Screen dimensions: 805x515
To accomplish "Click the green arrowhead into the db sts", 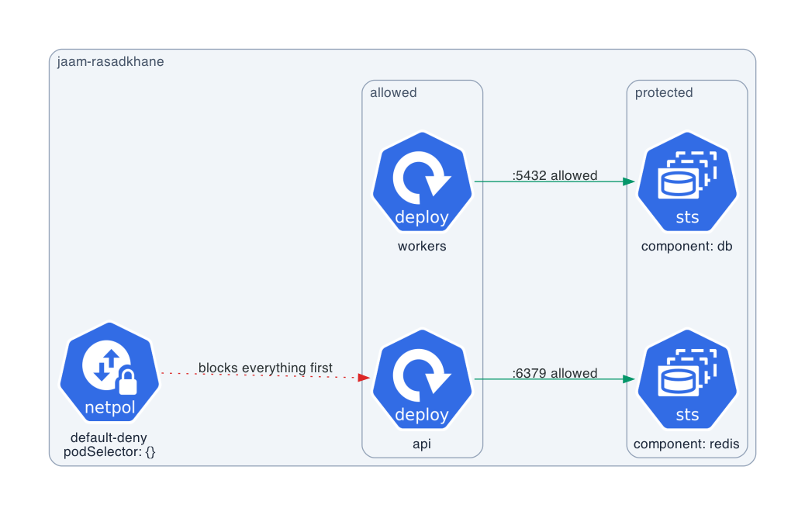I will point(629,181).
